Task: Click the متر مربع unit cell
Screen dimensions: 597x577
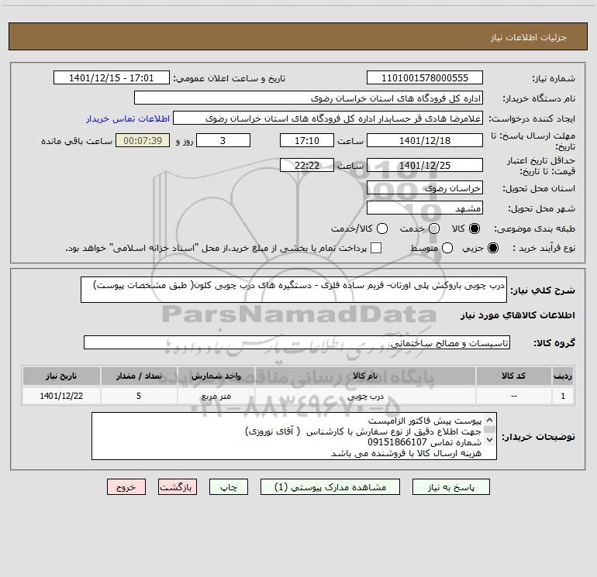Action: point(216,396)
